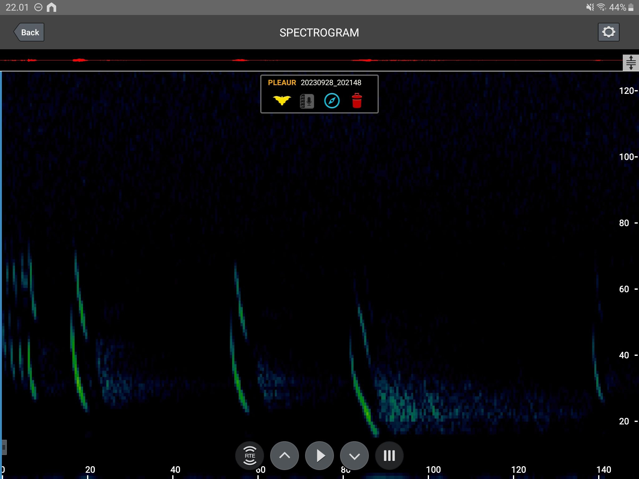The width and height of the screenshot is (639, 479).
Task: Open the three vertical bars button
Action: tap(389, 456)
